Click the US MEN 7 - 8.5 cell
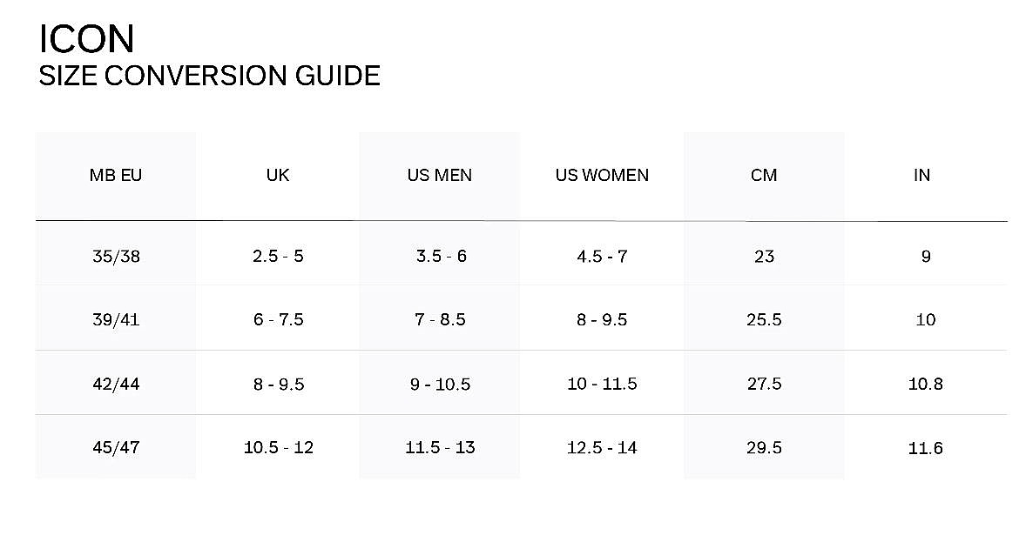1026x542 pixels. (x=440, y=319)
